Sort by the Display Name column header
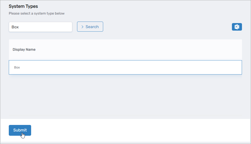This screenshot has height=144, width=251. point(24,50)
